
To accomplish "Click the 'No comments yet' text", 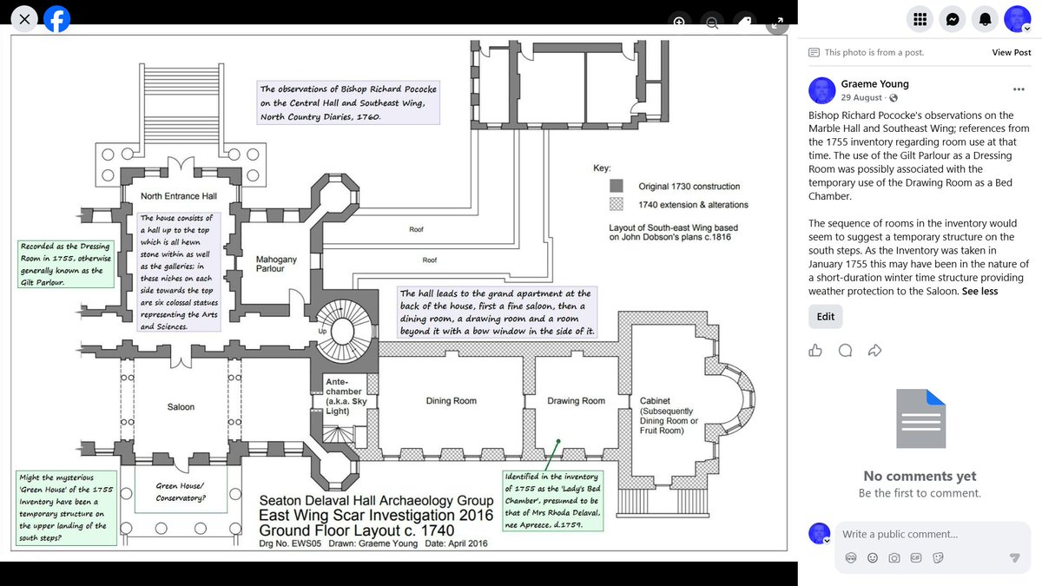I will [920, 476].
